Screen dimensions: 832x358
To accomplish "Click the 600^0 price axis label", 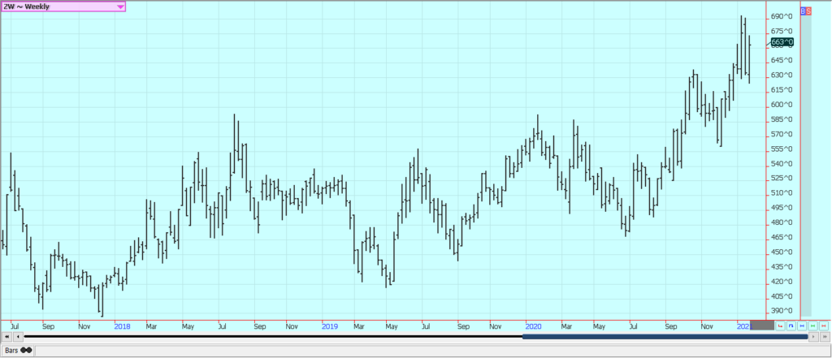I will [782, 105].
